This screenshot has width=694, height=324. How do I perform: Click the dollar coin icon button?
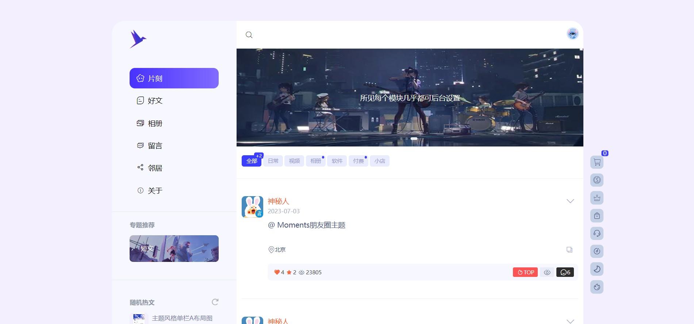coord(597,180)
